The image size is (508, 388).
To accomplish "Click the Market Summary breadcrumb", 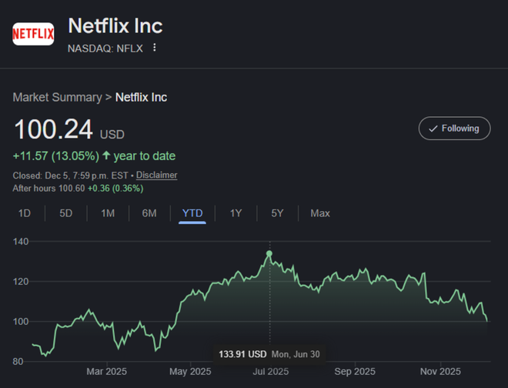I will (57, 97).
